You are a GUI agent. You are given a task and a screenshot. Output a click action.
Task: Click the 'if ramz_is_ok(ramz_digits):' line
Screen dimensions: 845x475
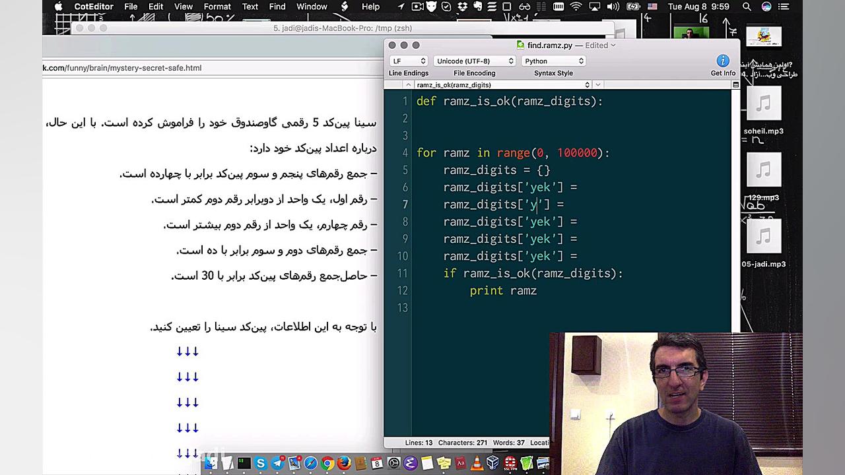(x=533, y=273)
